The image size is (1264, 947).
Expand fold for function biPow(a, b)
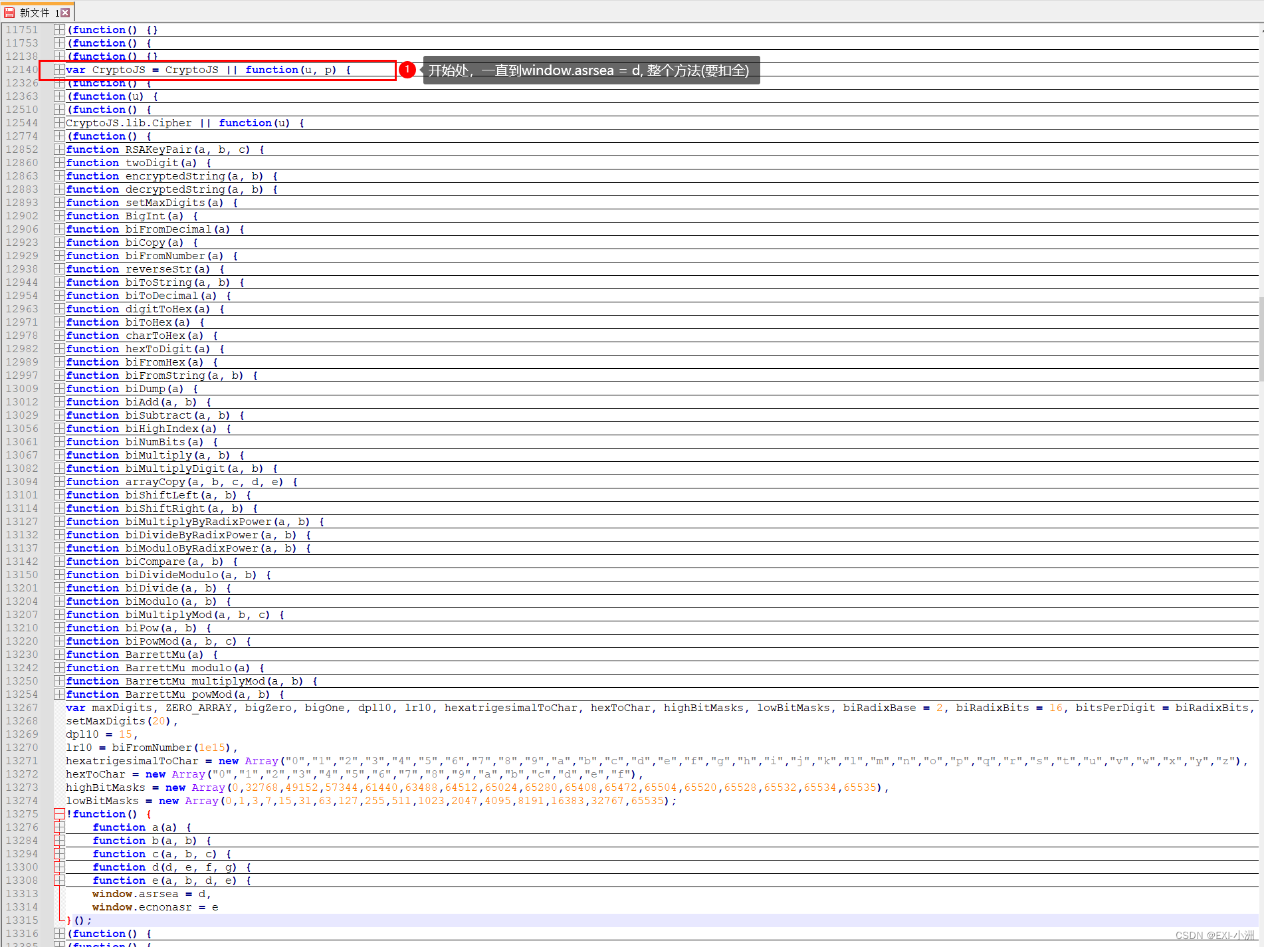(x=59, y=628)
